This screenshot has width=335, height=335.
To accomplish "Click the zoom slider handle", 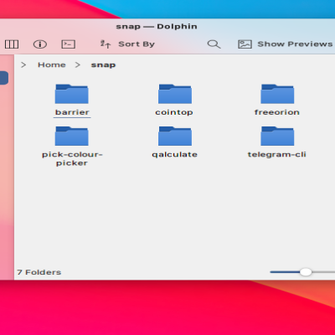I will tap(306, 272).
